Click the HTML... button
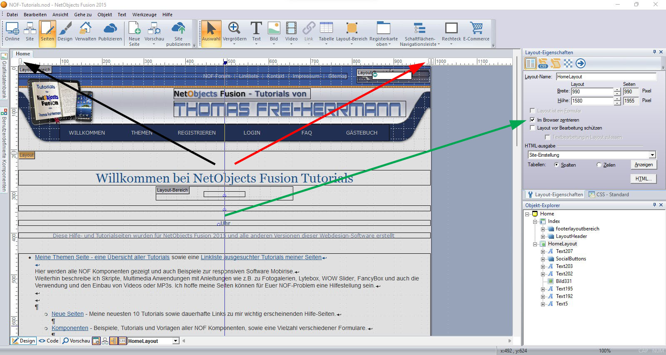Screen dimensions: 666x355 643,179
